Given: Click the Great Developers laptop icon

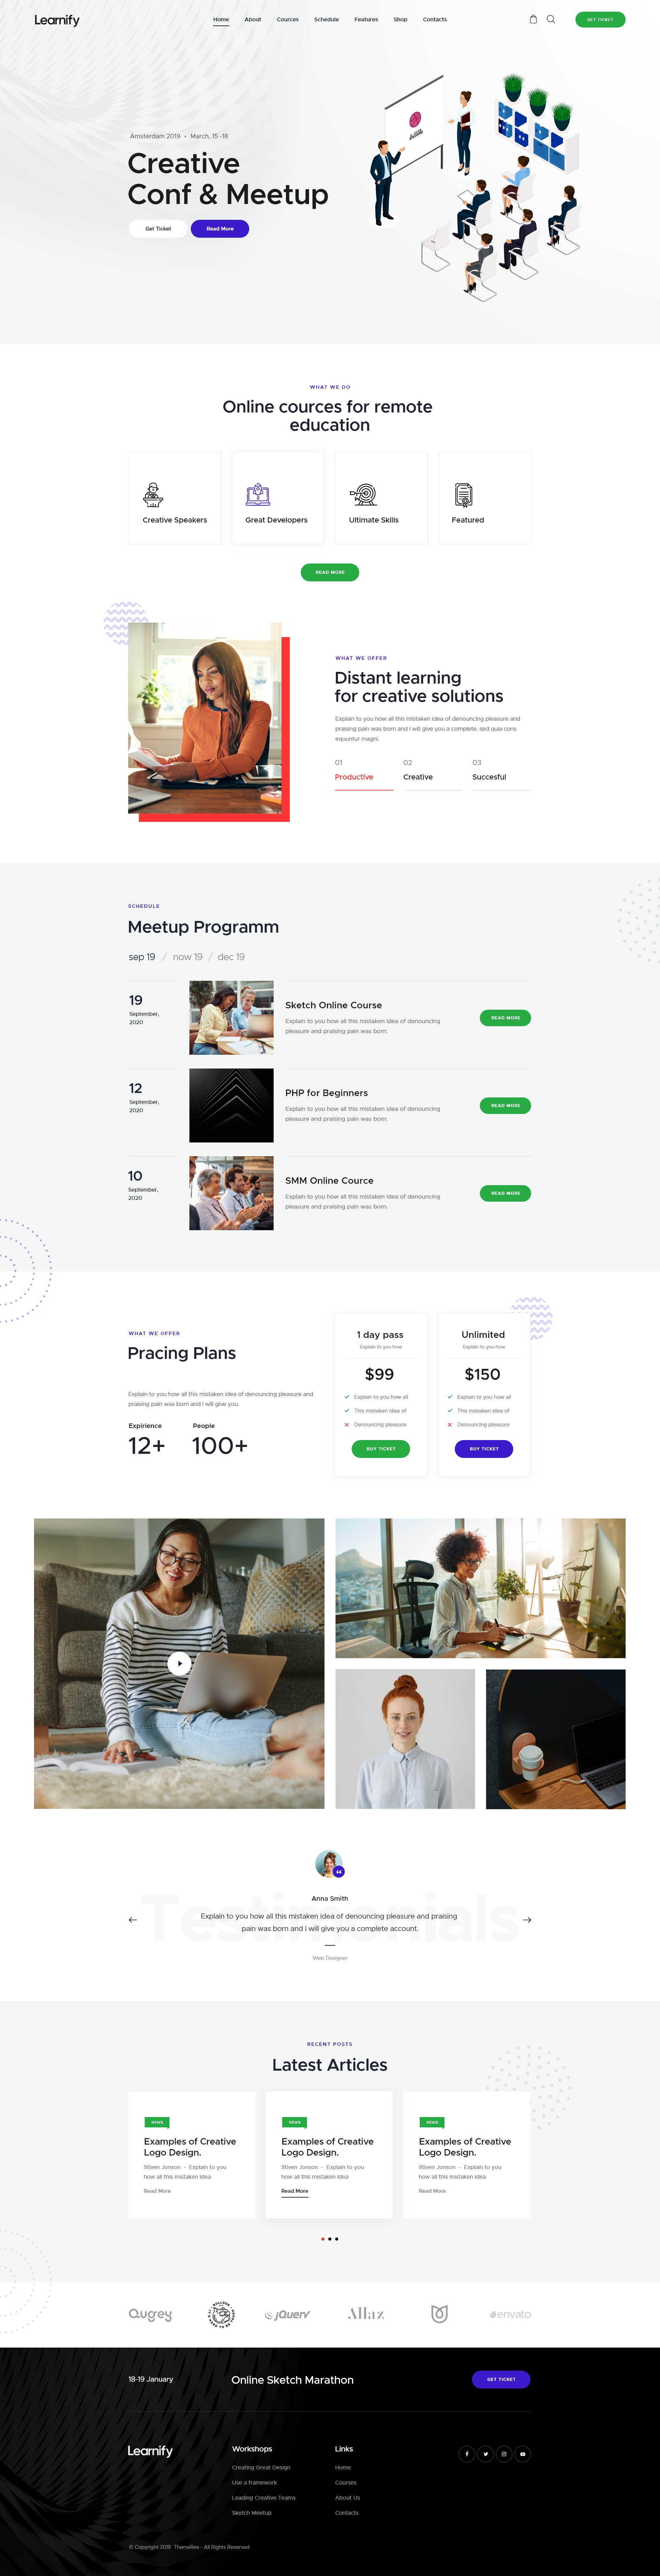Looking at the screenshot, I should coord(257,494).
